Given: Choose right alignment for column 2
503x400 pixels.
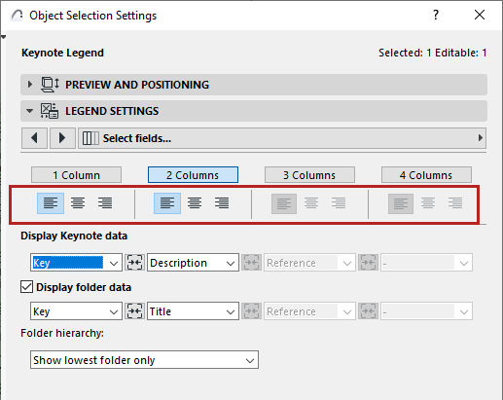Looking at the screenshot, I should click(x=222, y=203).
